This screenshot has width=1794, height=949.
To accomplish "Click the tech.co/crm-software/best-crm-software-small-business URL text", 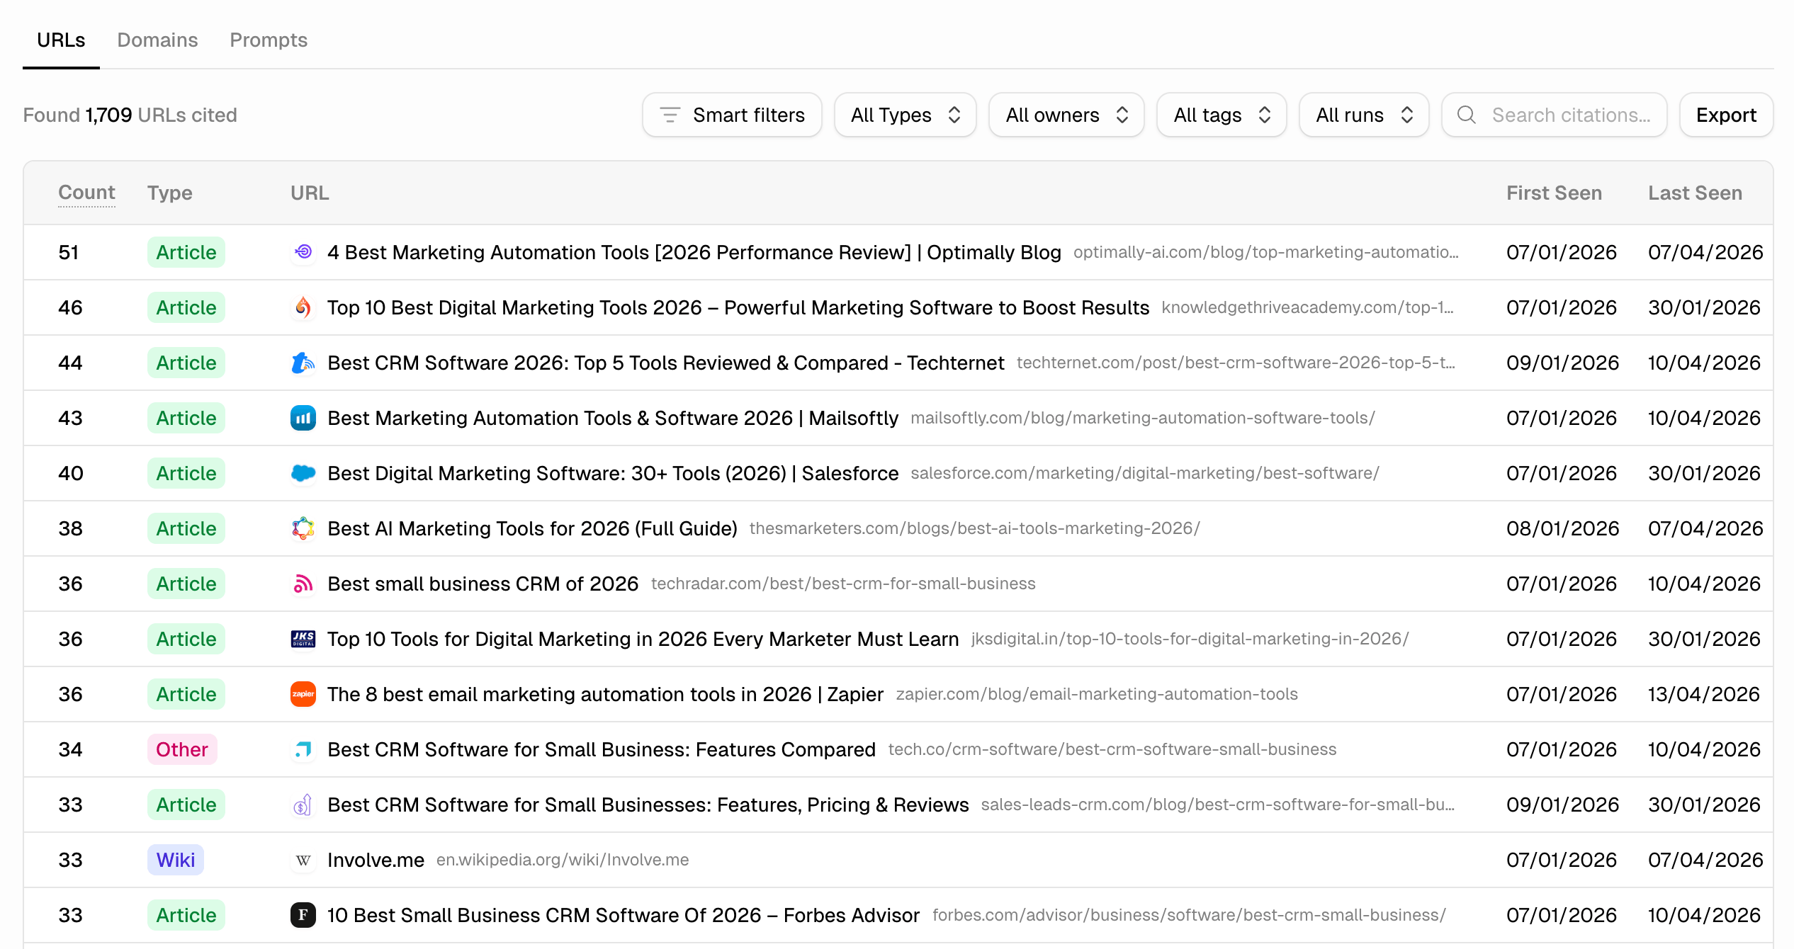I will coord(1112,749).
